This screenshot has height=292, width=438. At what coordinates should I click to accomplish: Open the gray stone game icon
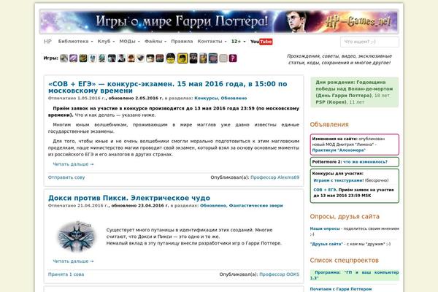[64, 58]
